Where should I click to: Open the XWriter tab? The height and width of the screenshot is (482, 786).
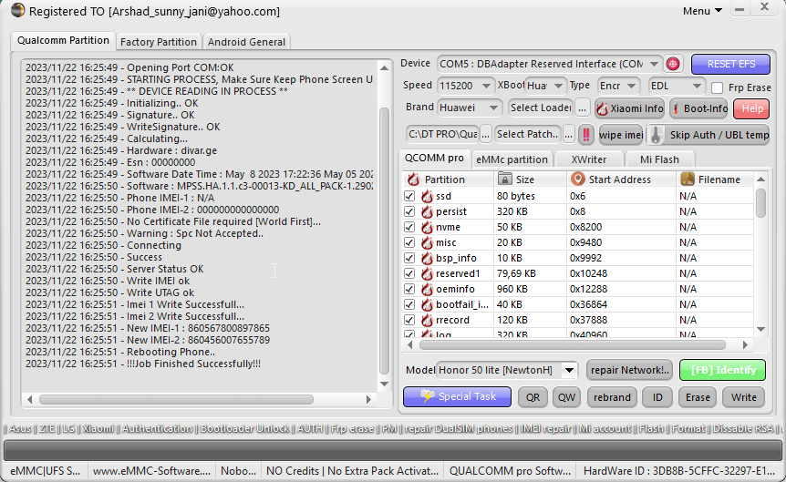(x=588, y=159)
